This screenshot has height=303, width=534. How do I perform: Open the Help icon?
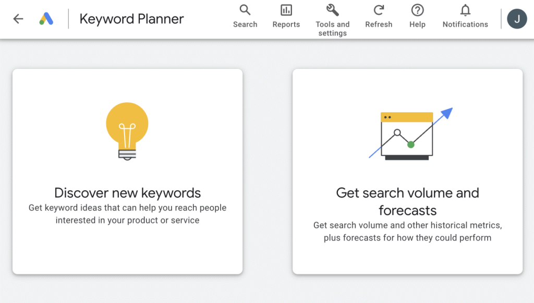[417, 9]
